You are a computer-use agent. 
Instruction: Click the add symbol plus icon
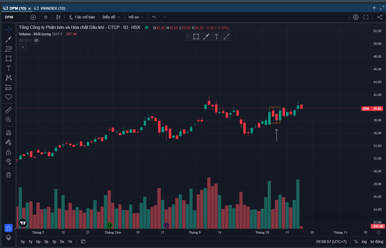[x=33, y=17]
